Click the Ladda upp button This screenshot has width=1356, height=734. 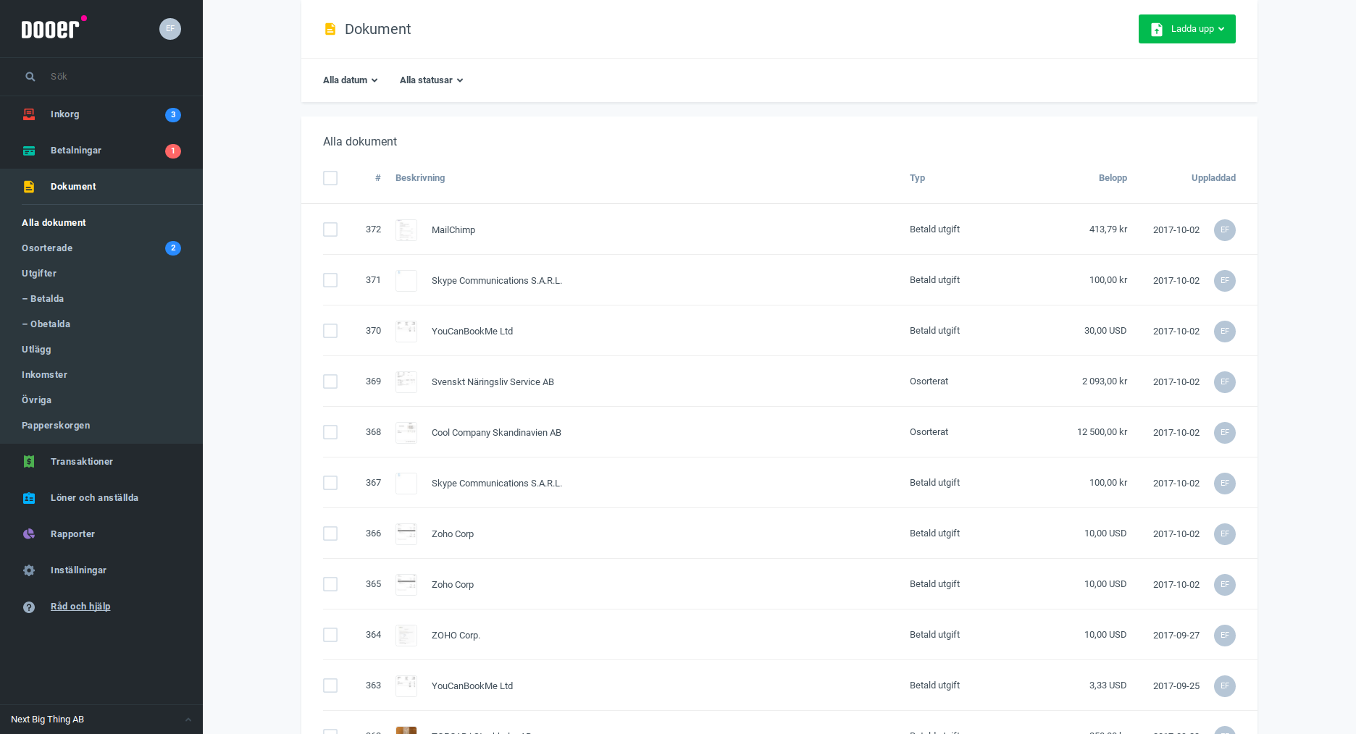pyautogui.click(x=1186, y=29)
